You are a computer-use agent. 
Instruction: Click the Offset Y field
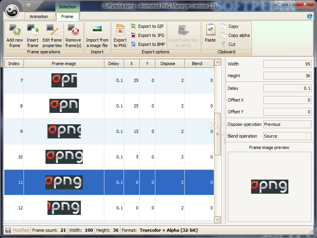click(x=287, y=112)
